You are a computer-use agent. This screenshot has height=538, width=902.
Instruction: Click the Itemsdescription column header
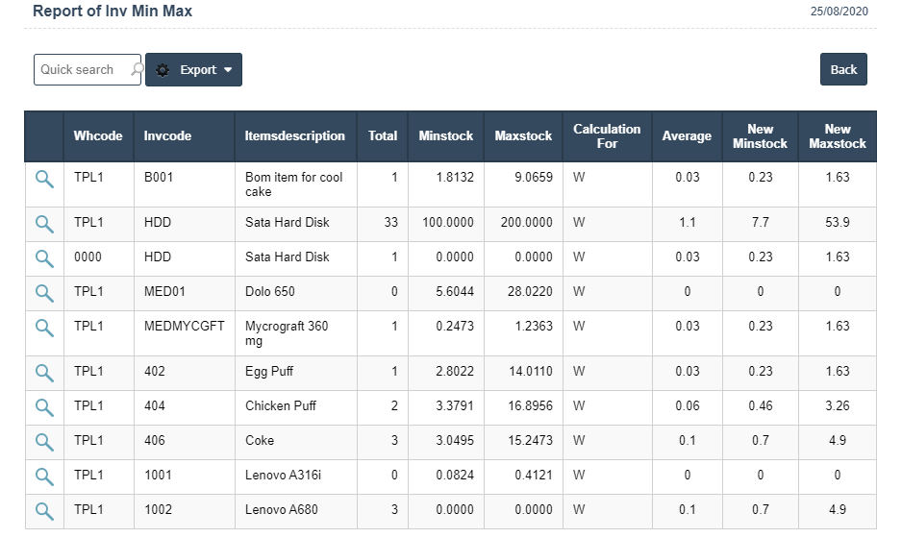pos(294,136)
